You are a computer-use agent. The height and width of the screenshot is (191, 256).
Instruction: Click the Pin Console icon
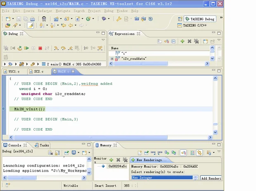click(x=66, y=153)
